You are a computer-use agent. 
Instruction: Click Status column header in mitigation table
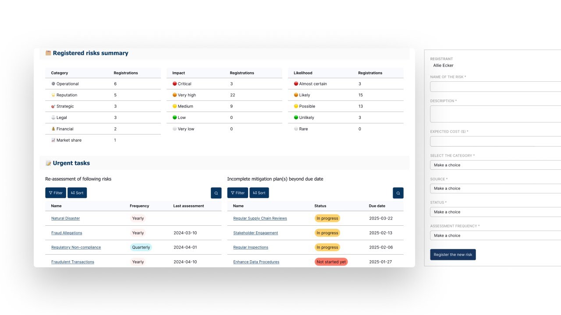[320, 206]
